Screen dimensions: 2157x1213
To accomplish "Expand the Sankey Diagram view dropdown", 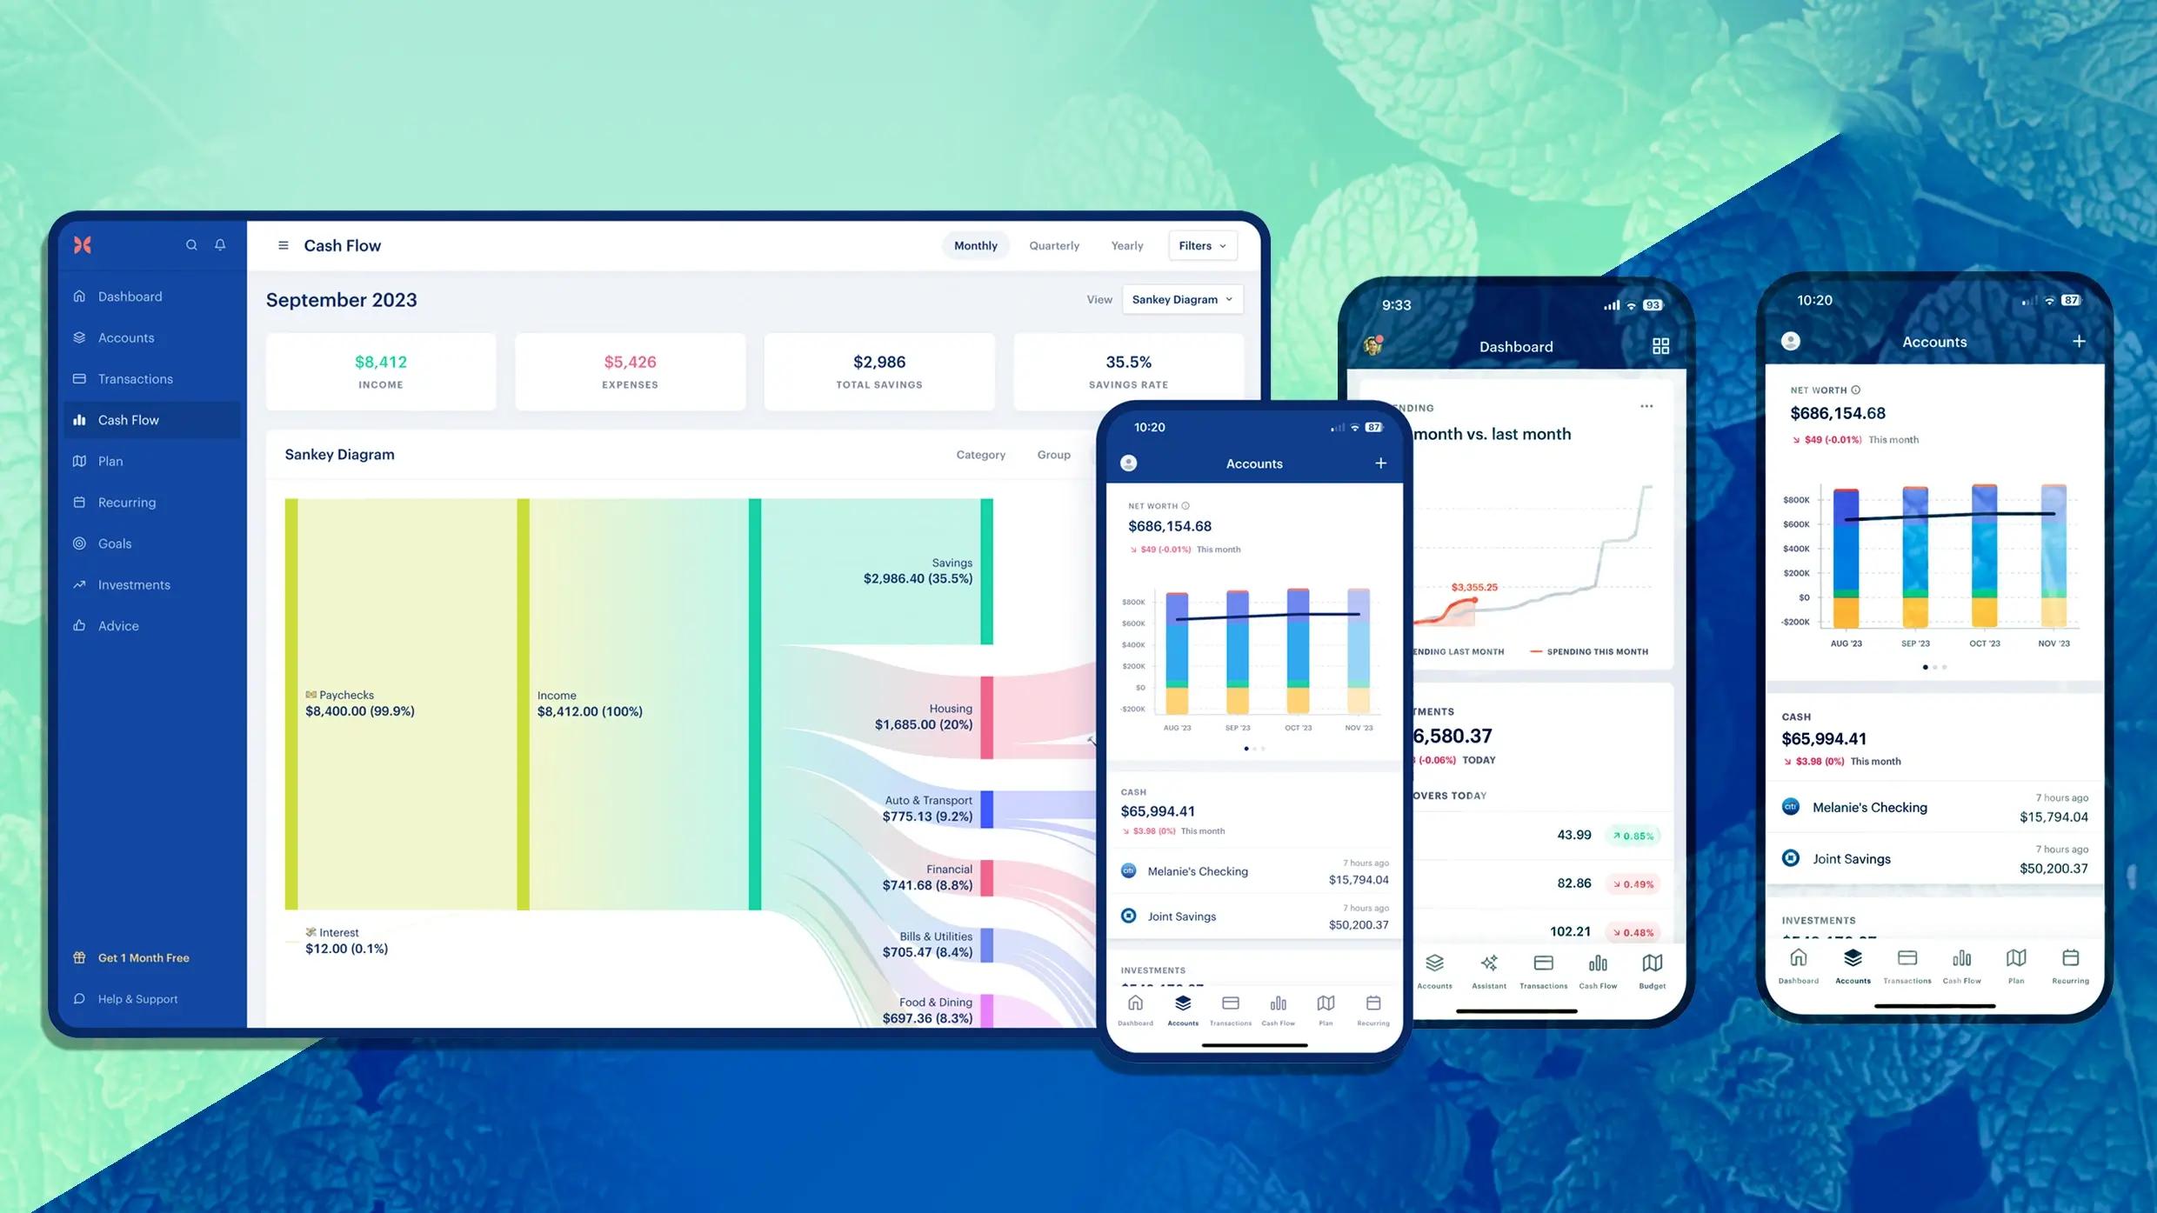I will pyautogui.click(x=1181, y=299).
